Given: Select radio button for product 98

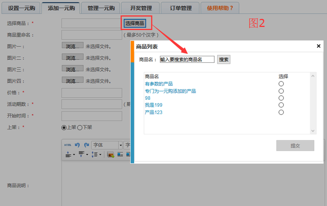Looking at the screenshot, I should [x=281, y=98].
